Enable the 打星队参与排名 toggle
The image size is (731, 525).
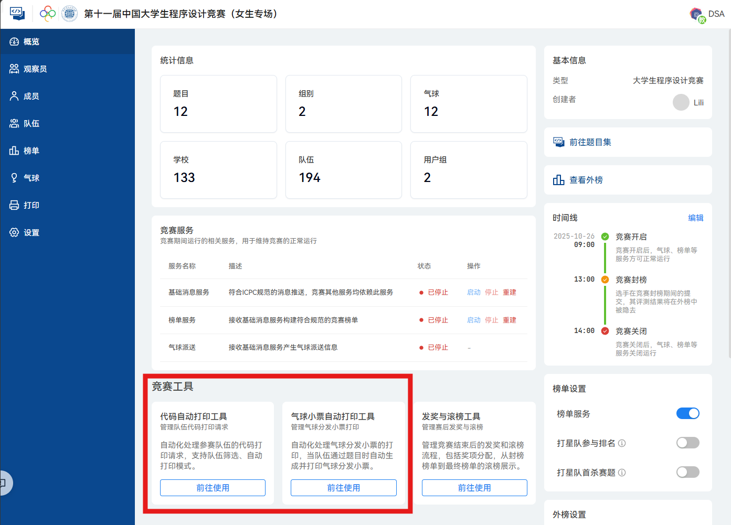coord(687,443)
